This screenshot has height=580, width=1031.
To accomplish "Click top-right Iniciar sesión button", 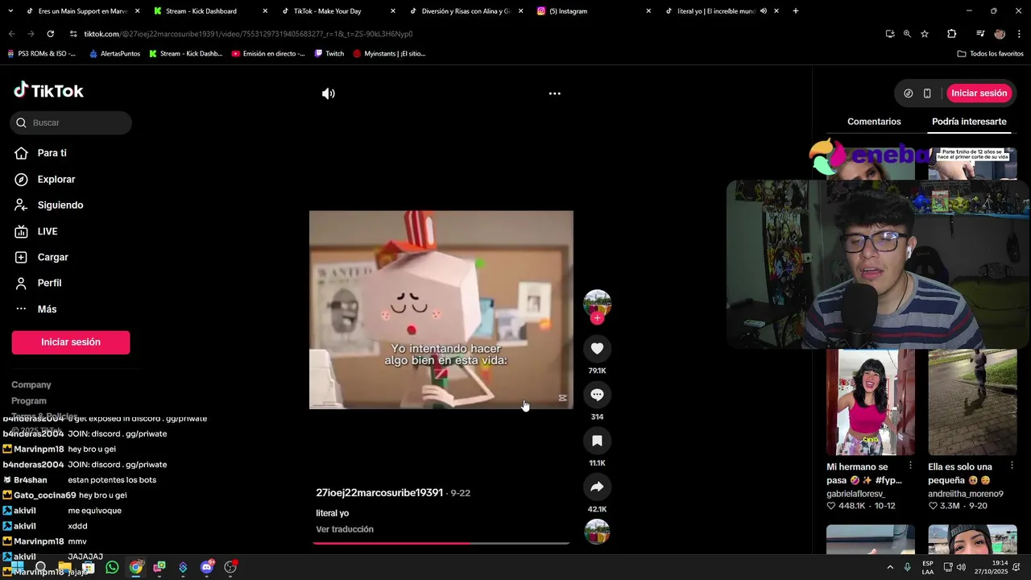I will (x=979, y=93).
